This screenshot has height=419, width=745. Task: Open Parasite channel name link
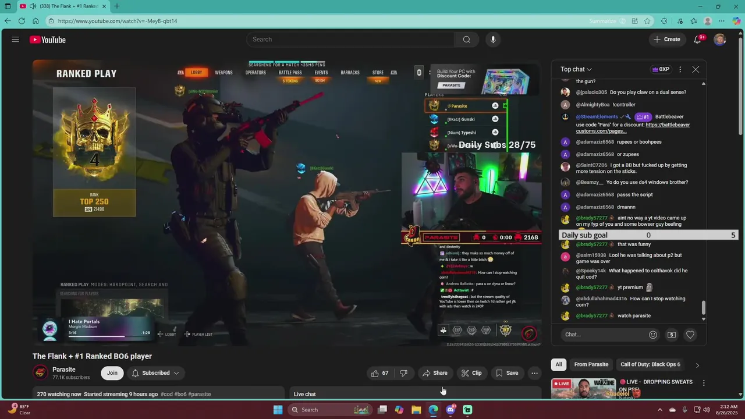click(x=64, y=370)
